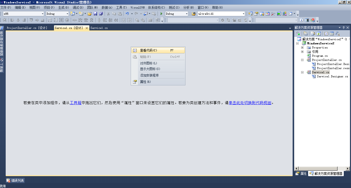Collapse the WindowsService2 project node
The image size is (351, 188).
(x=297, y=43)
